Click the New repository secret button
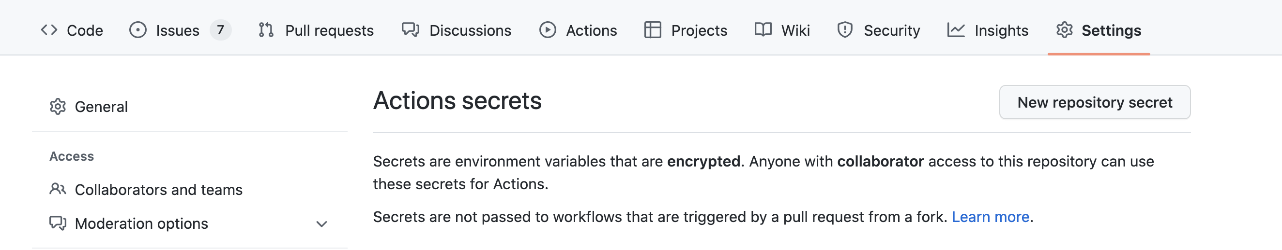 click(x=1094, y=102)
